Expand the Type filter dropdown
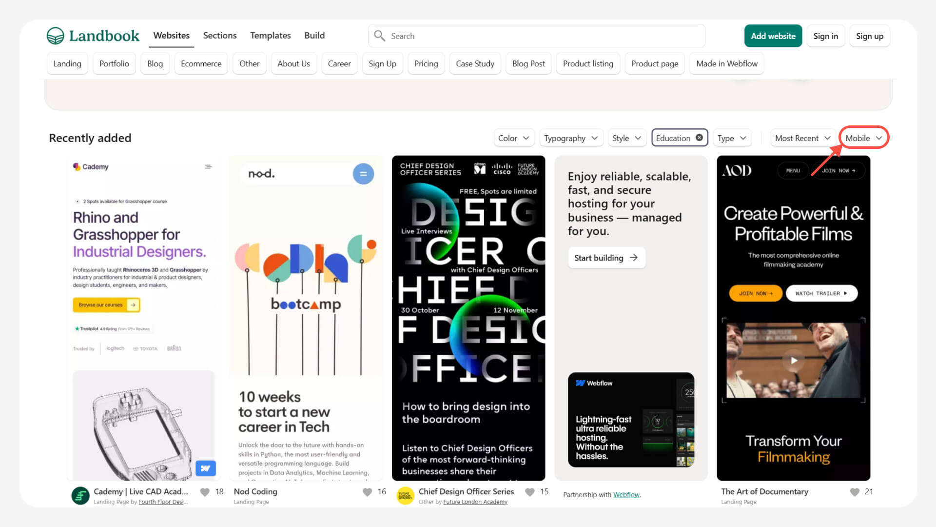The image size is (936, 527). [732, 138]
